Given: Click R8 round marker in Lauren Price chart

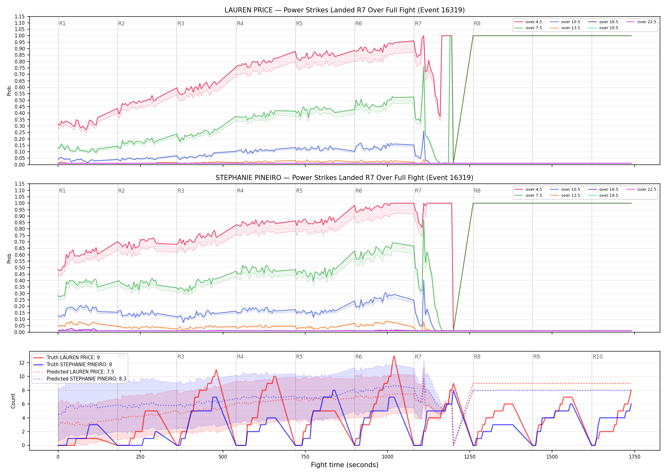Looking at the screenshot, I should point(477,23).
